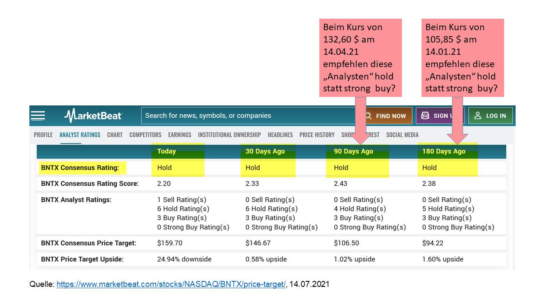545x306 pixels.
Task: Click the rating score value 2.33
Action: 252,184
